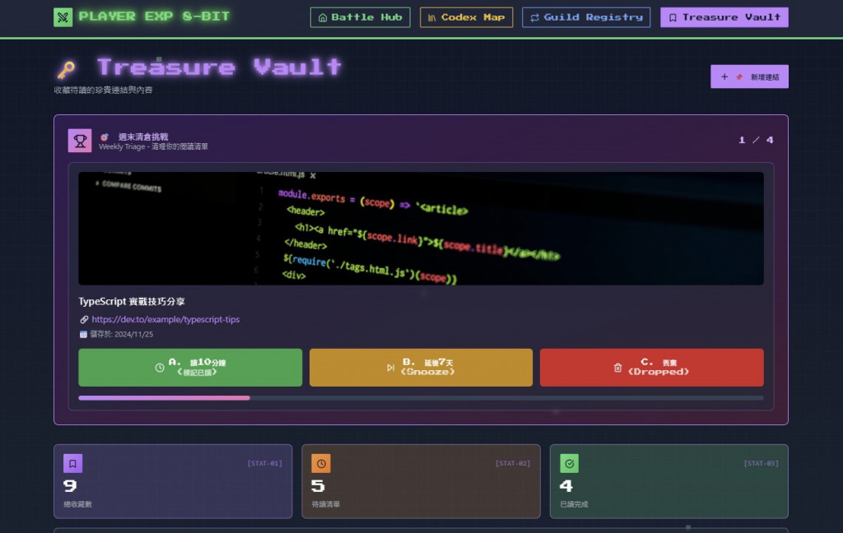Click the 已讀完成 count value 4
Screen dimensions: 843x533
coord(566,486)
